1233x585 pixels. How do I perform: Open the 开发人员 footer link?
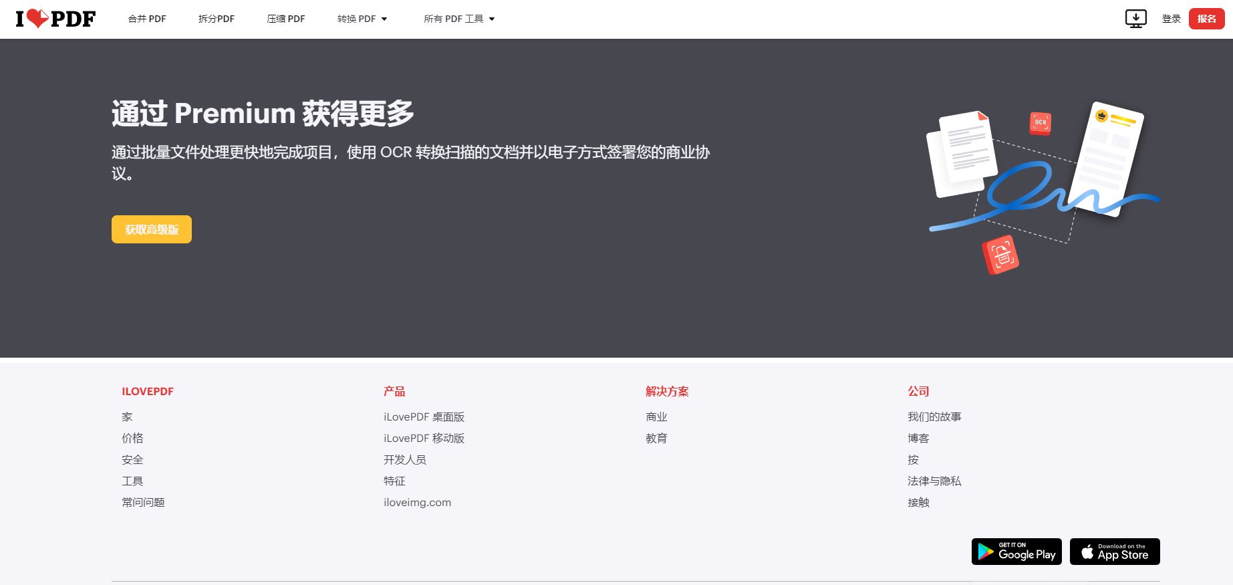click(405, 459)
